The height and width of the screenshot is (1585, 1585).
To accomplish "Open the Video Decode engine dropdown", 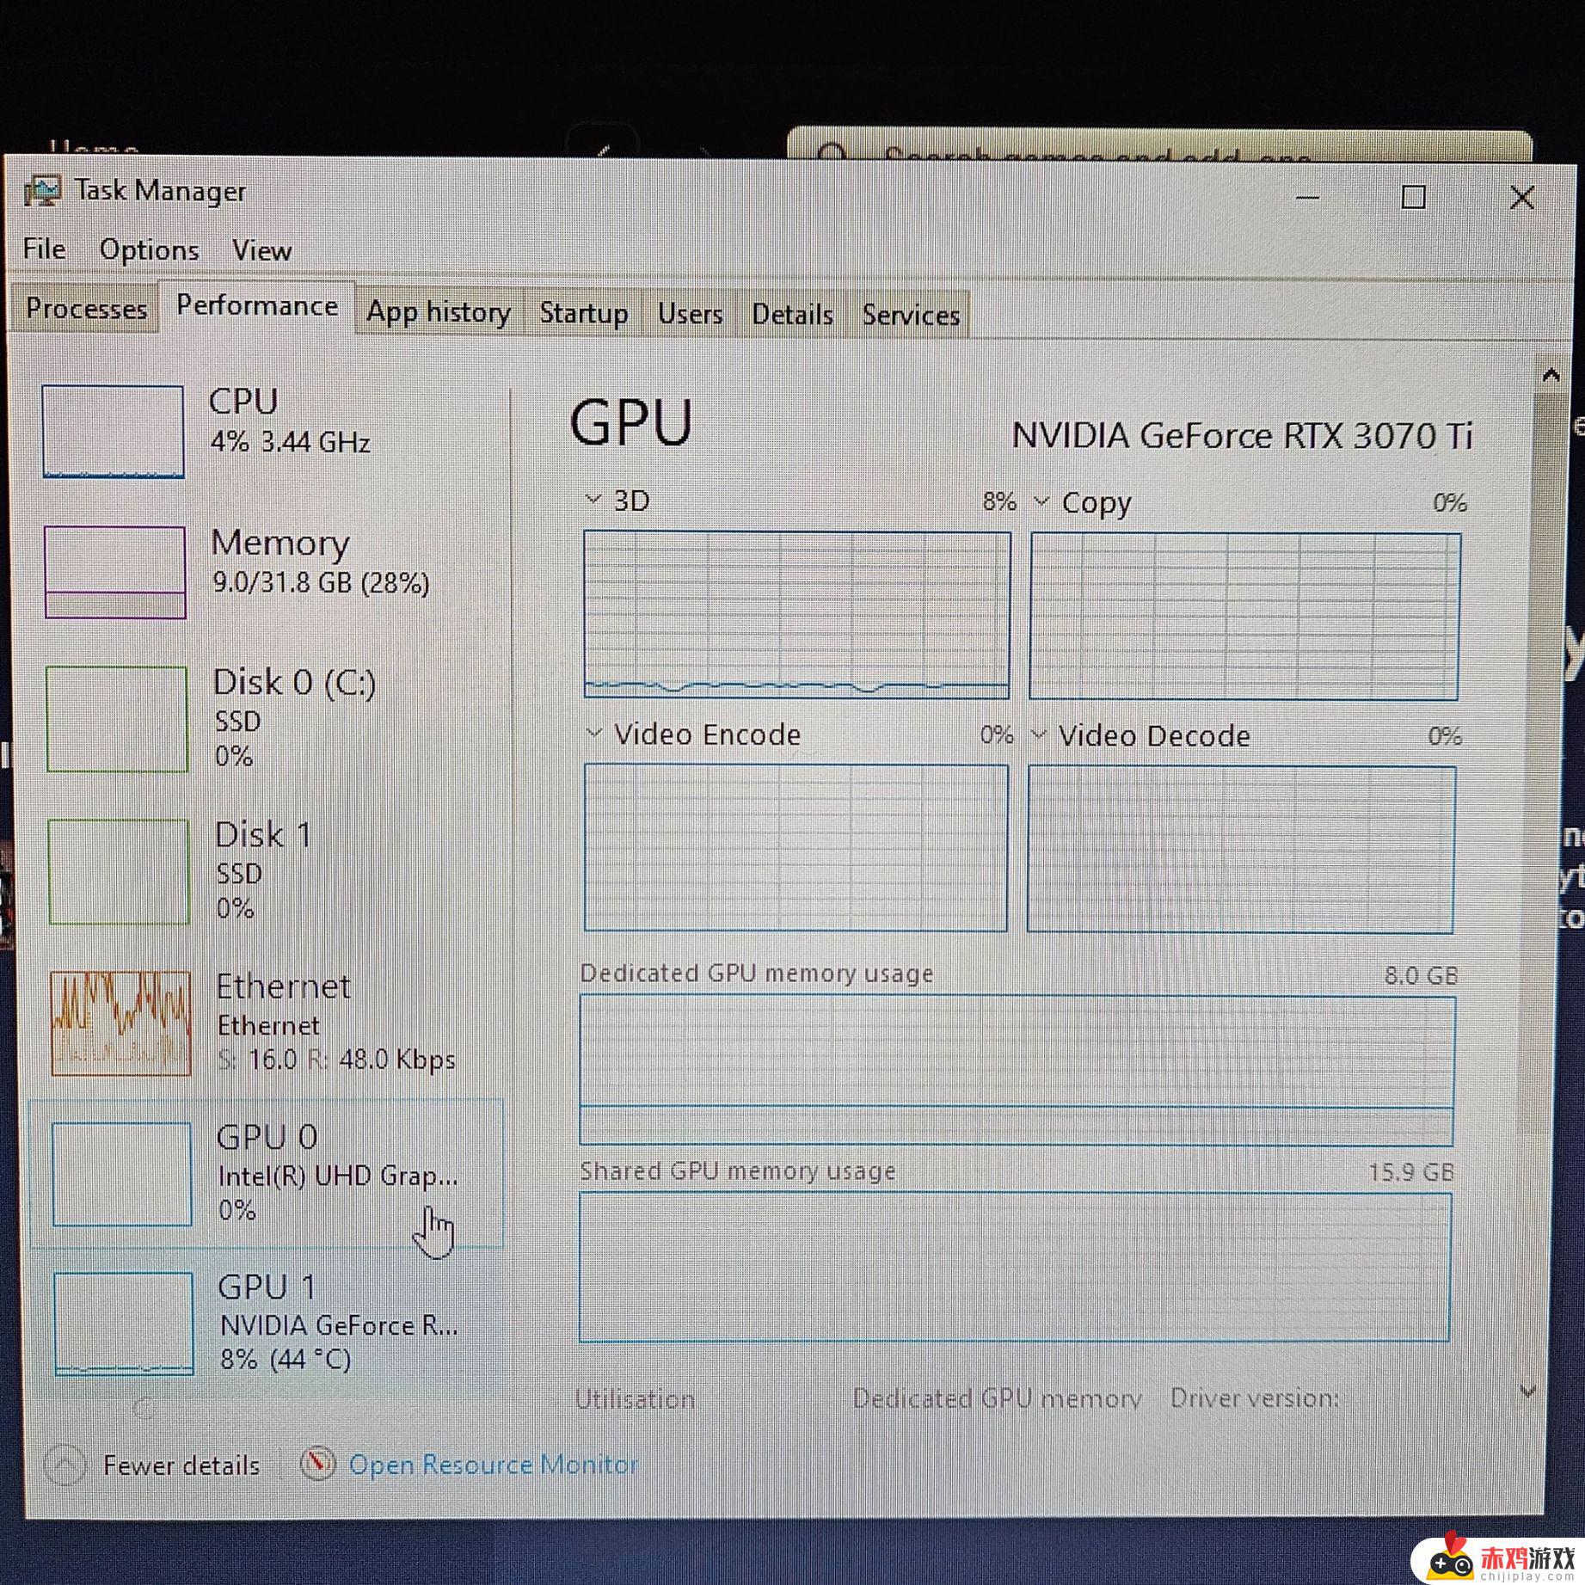I will point(1039,734).
